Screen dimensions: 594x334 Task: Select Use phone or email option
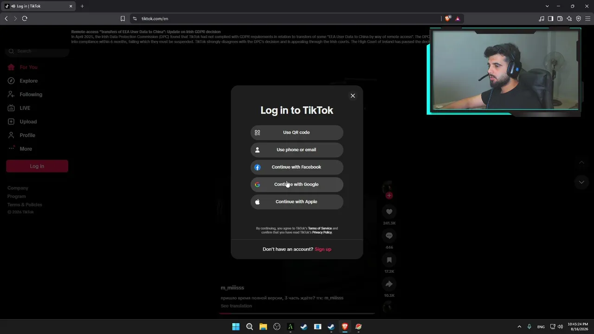coord(297,150)
